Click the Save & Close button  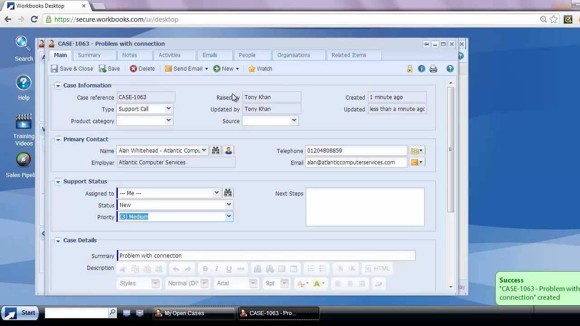point(72,68)
